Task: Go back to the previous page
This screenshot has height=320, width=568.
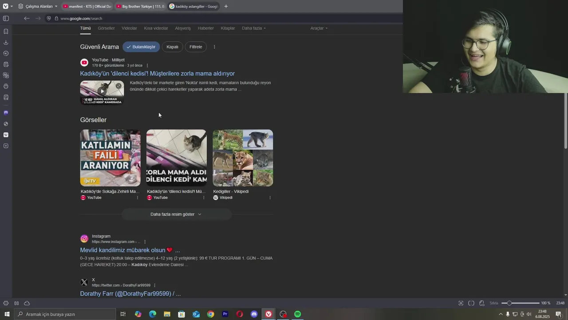Action: [x=27, y=18]
